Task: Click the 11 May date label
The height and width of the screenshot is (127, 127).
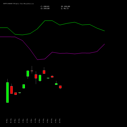Action: (x=23, y=121)
